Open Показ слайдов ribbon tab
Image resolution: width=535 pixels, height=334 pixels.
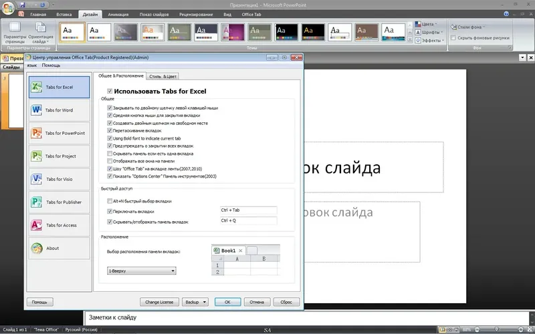154,14
